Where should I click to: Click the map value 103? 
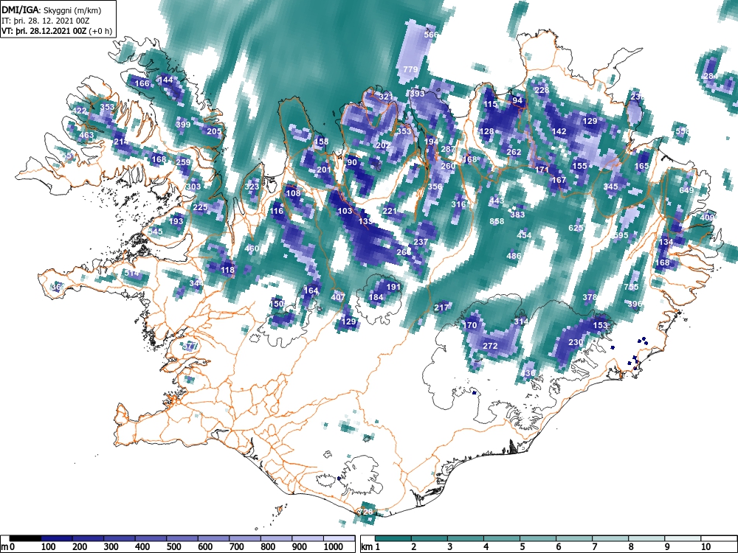pyautogui.click(x=345, y=211)
